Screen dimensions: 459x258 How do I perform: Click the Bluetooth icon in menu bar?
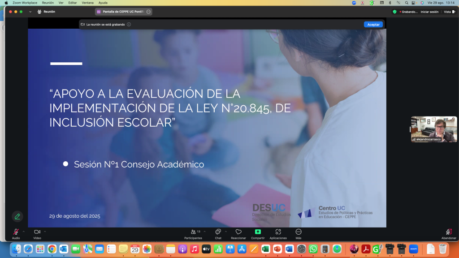pyautogui.click(x=390, y=3)
